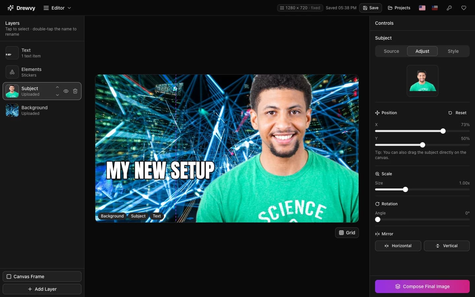Screen dimensions: 475x297
Task: Click the Angle value 0°
Action: coord(467,213)
